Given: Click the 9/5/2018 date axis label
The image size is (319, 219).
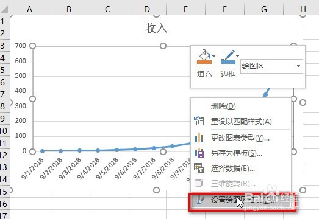Looking at the screenshot, I should [107, 169].
